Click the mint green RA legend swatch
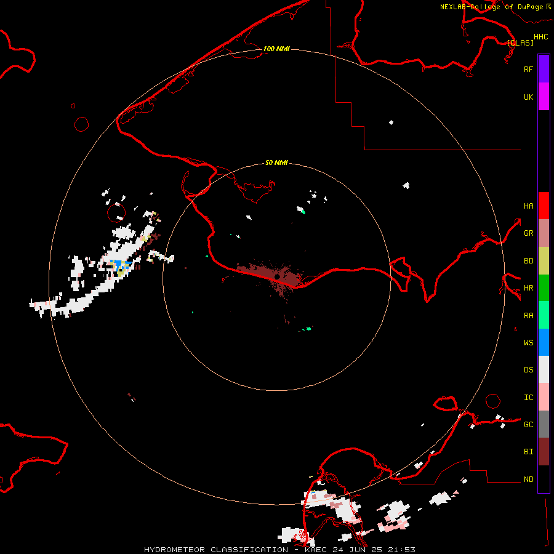The image size is (554, 554). (544, 315)
